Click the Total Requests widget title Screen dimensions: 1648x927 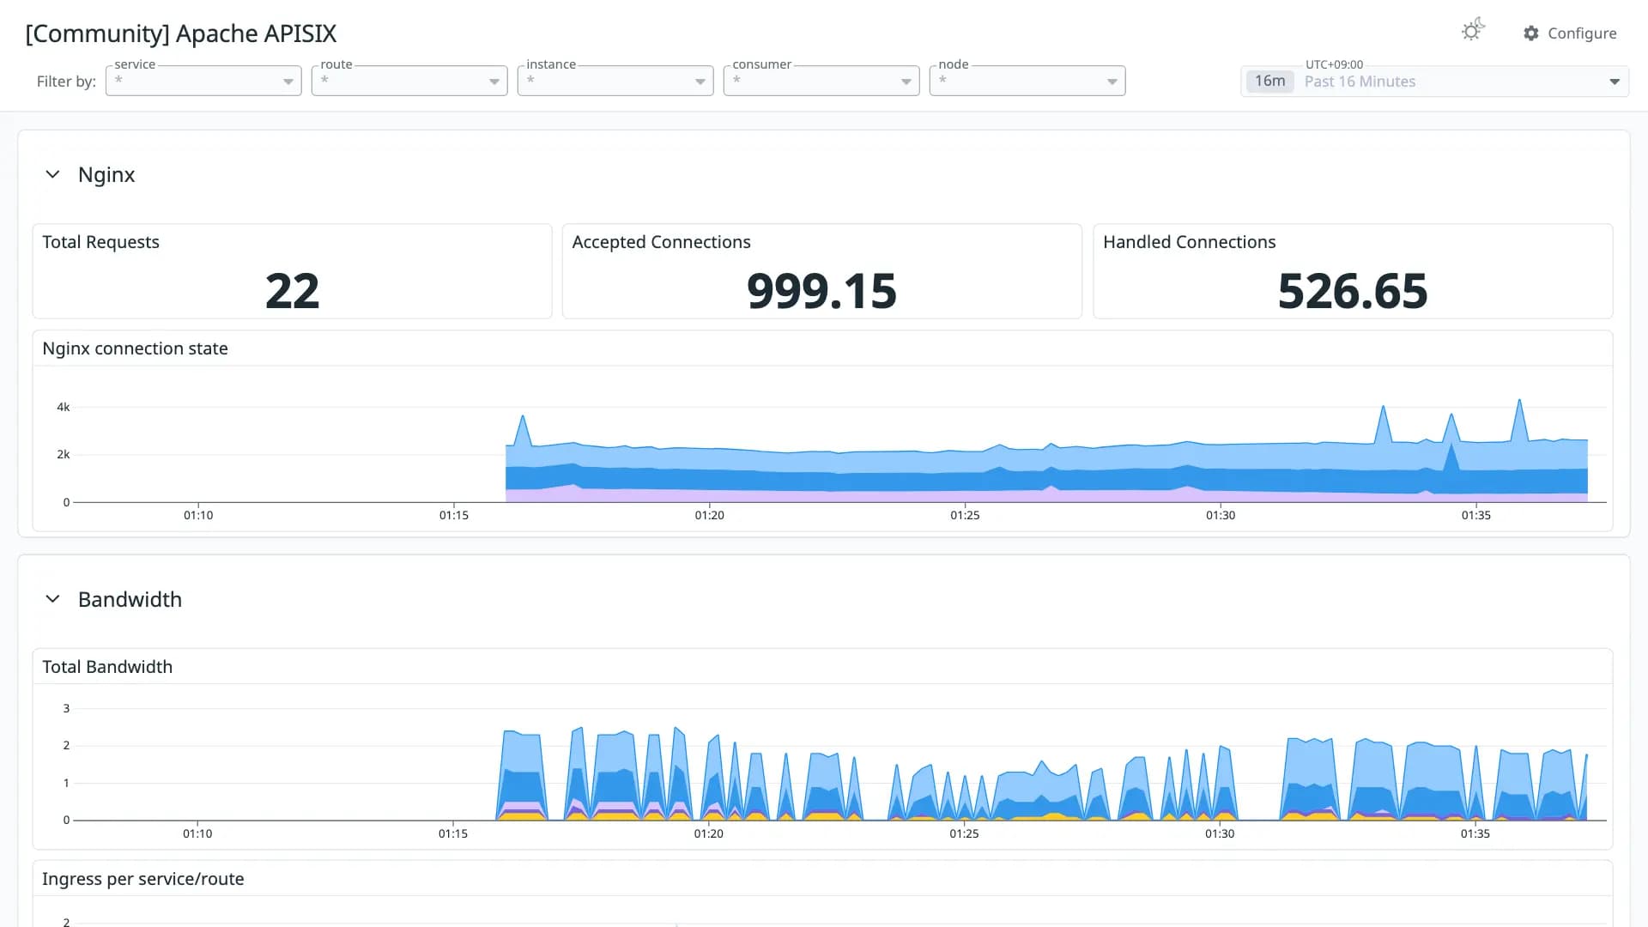pos(100,242)
